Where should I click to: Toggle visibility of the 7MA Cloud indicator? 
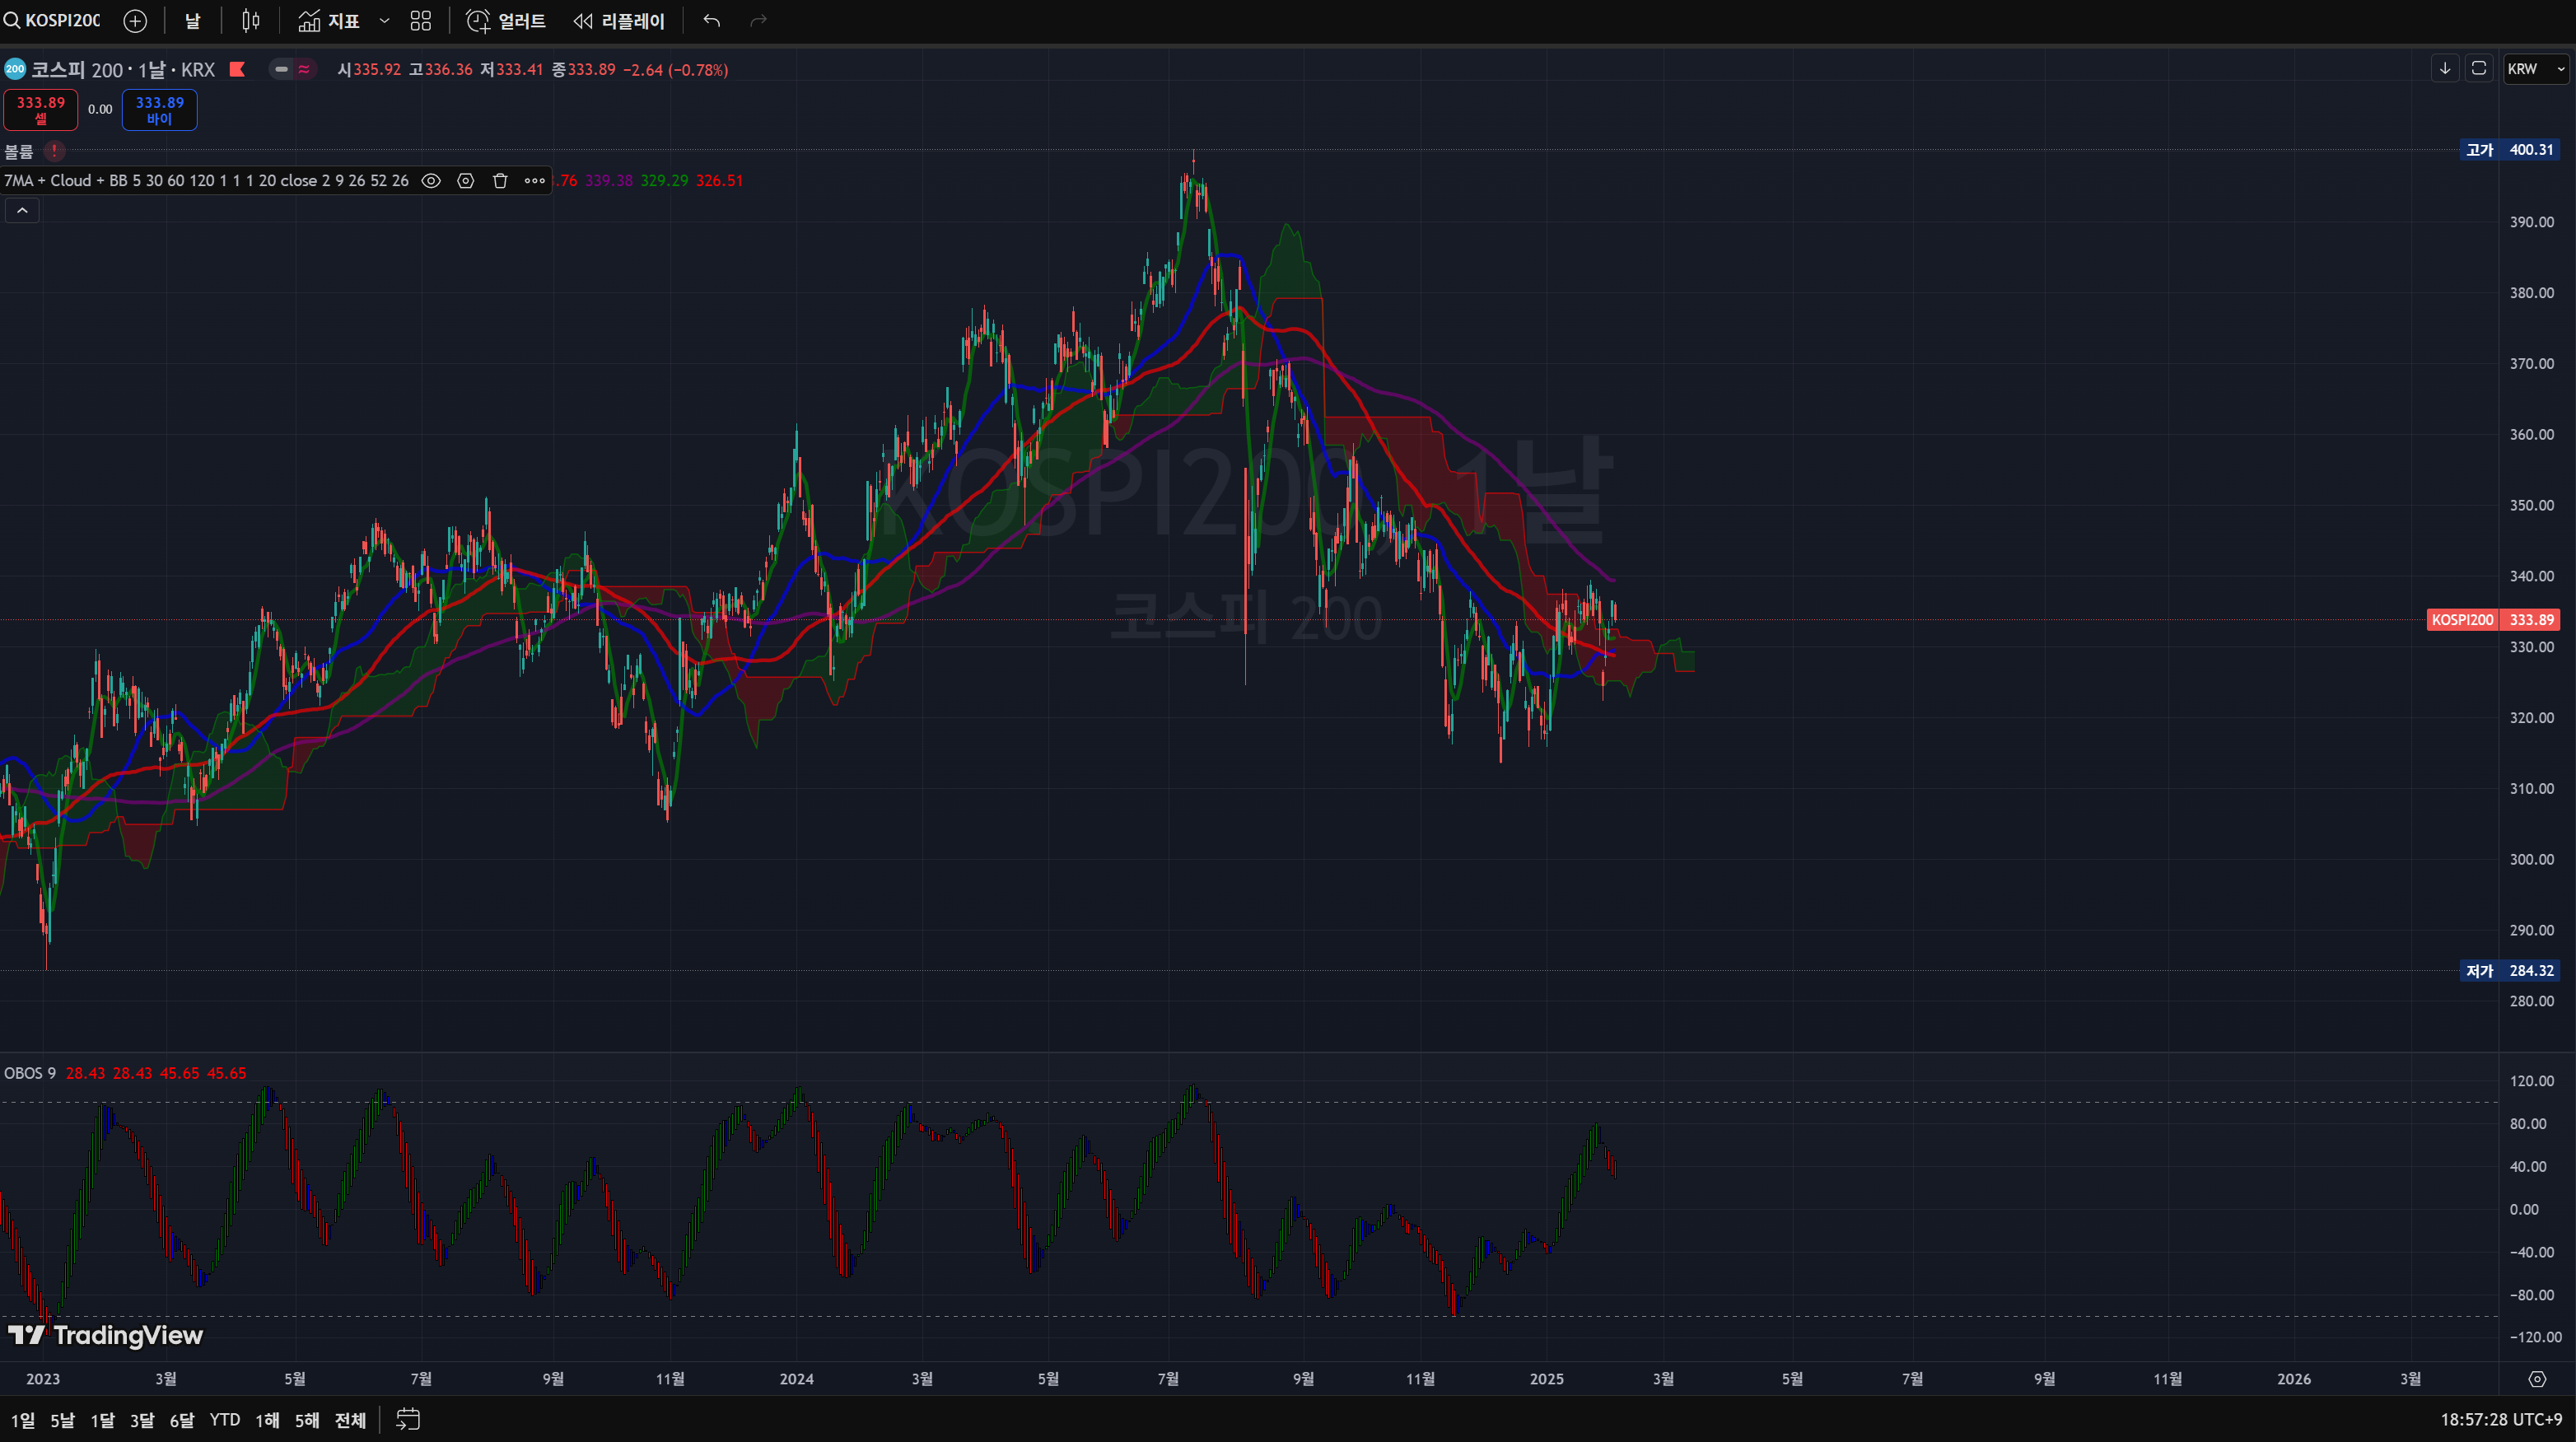pyautogui.click(x=431, y=181)
